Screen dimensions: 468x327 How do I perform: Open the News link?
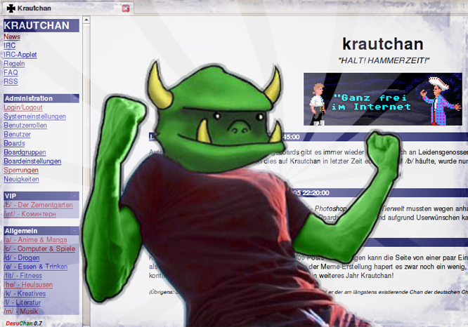point(12,36)
